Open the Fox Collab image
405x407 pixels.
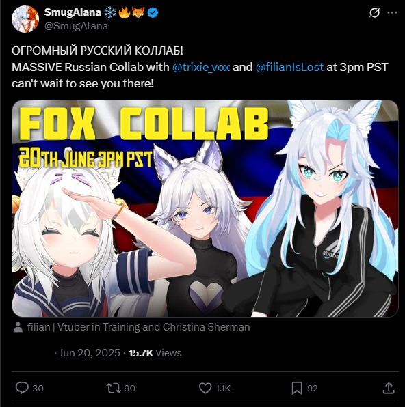tap(205, 208)
